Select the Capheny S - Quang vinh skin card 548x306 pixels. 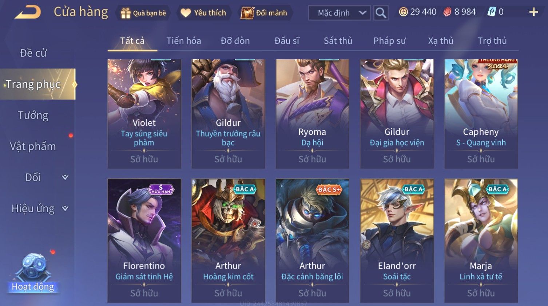(481, 114)
